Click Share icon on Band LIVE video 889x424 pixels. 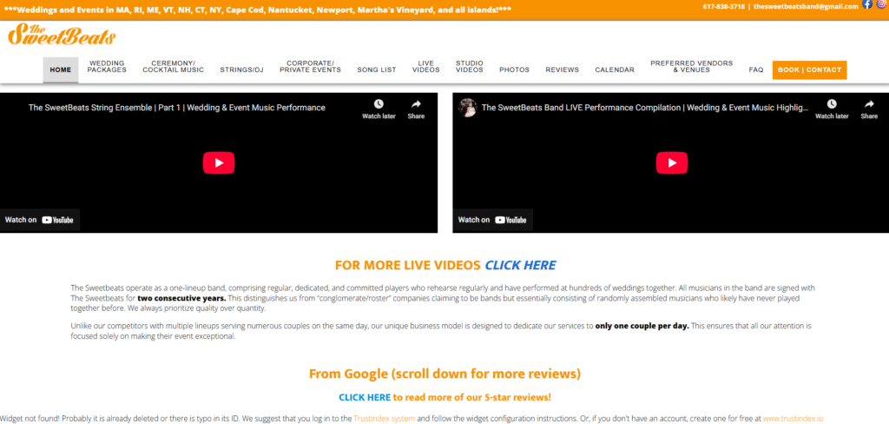(869, 109)
